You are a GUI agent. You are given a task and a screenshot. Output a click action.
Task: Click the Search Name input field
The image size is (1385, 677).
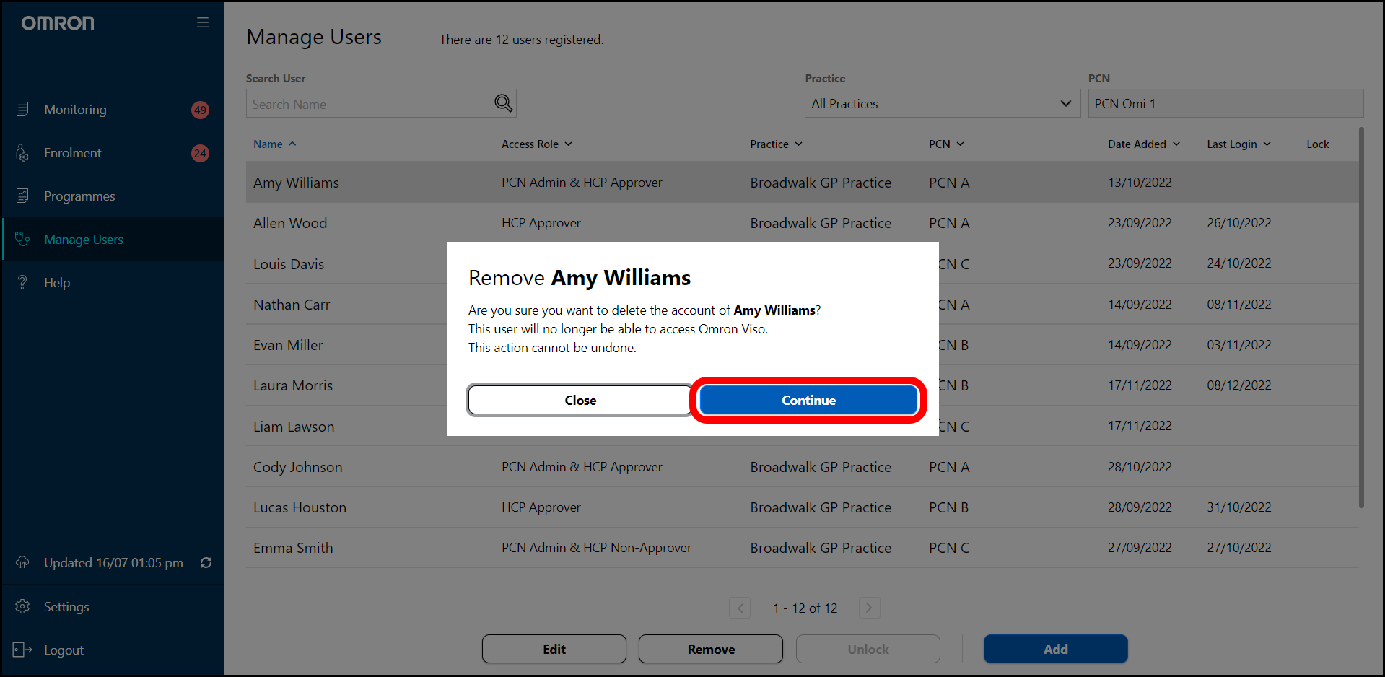(x=368, y=104)
